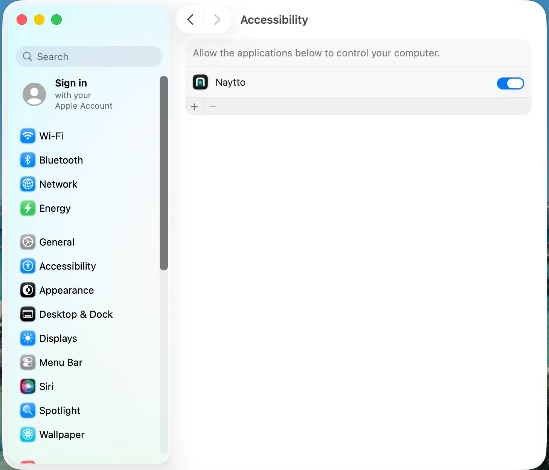Screen dimensions: 549x470
Task: Go back with the left chevron
Action: click(x=191, y=20)
